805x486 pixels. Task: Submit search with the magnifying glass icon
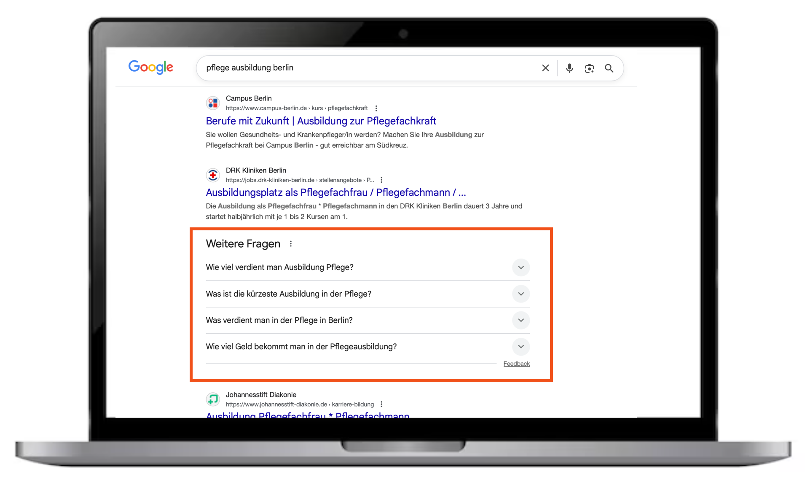pos(609,68)
